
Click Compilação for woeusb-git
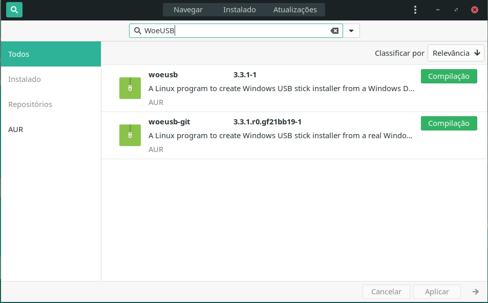(x=449, y=123)
